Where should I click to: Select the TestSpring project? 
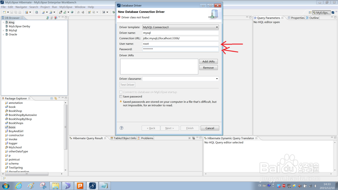point(16,168)
